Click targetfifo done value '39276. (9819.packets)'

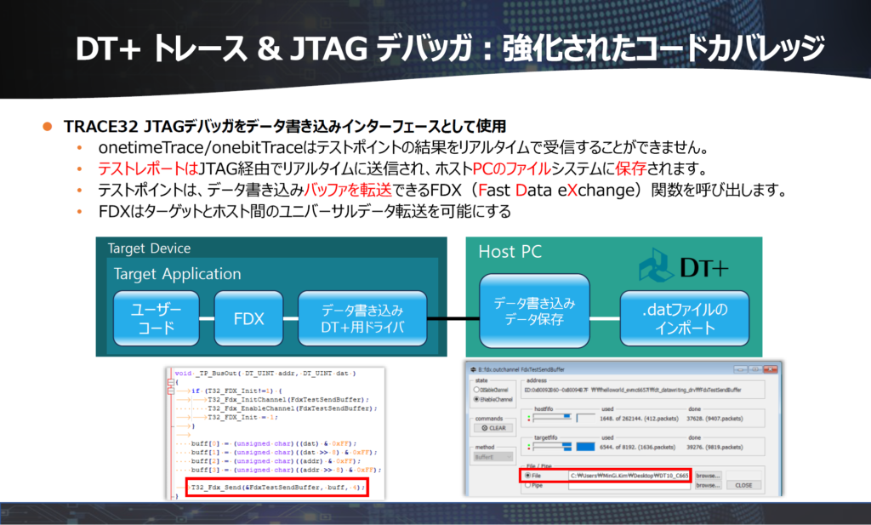coord(714,447)
